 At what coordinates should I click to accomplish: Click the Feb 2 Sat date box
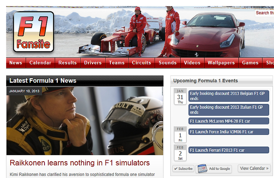(x=180, y=153)
